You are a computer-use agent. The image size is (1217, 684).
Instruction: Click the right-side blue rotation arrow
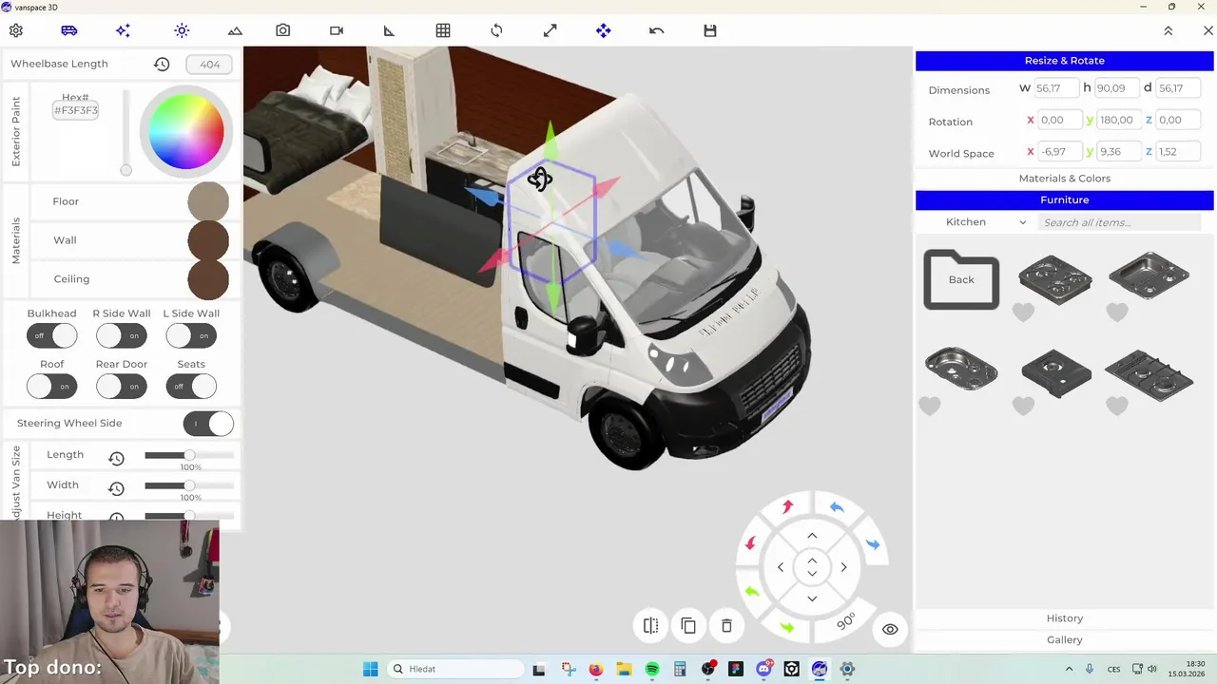[x=873, y=544]
